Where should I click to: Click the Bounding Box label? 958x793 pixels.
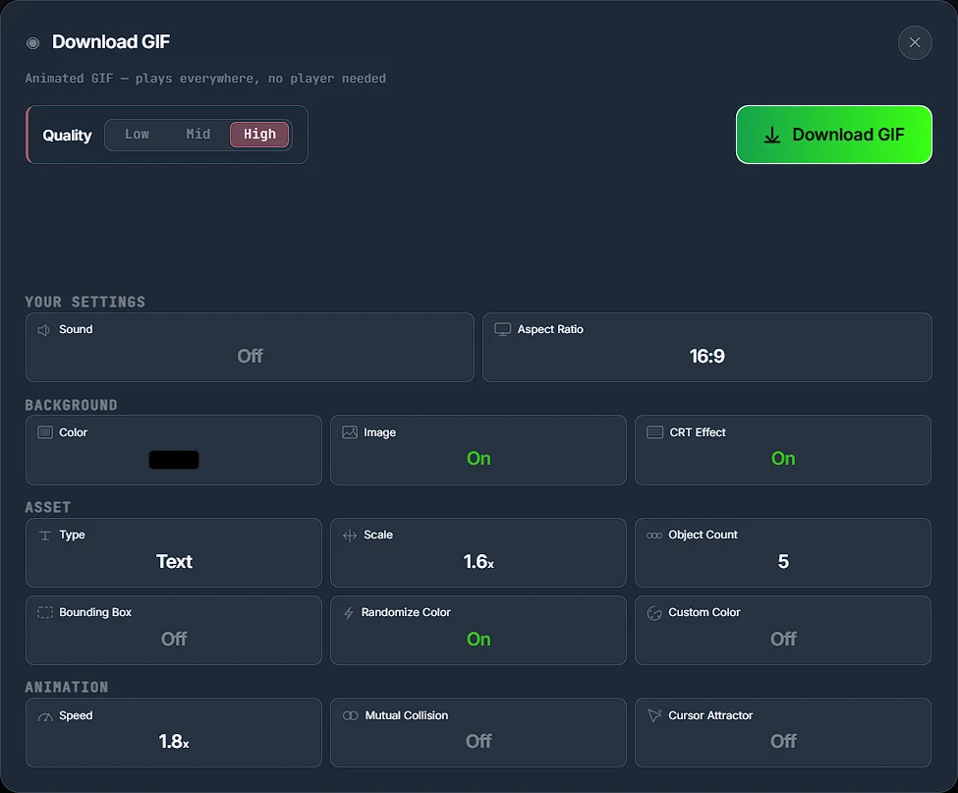pyautogui.click(x=95, y=612)
